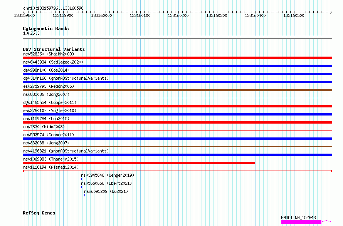Open nsv7630 (Kidd2008) variant
Screen dimensions: 343x226
click(x=44, y=127)
